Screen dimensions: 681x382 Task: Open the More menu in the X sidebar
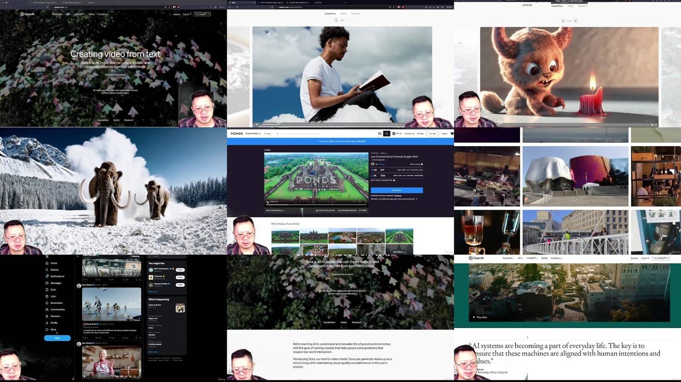(x=51, y=329)
